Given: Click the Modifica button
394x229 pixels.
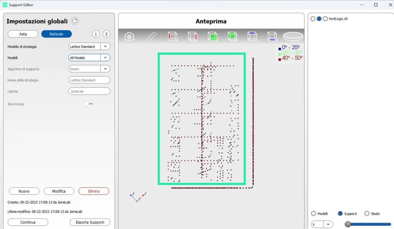Looking at the screenshot, I should pyautogui.click(x=59, y=191).
